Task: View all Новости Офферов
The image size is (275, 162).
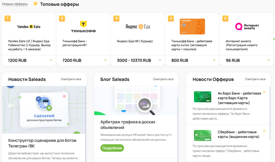Action: [x=255, y=79]
